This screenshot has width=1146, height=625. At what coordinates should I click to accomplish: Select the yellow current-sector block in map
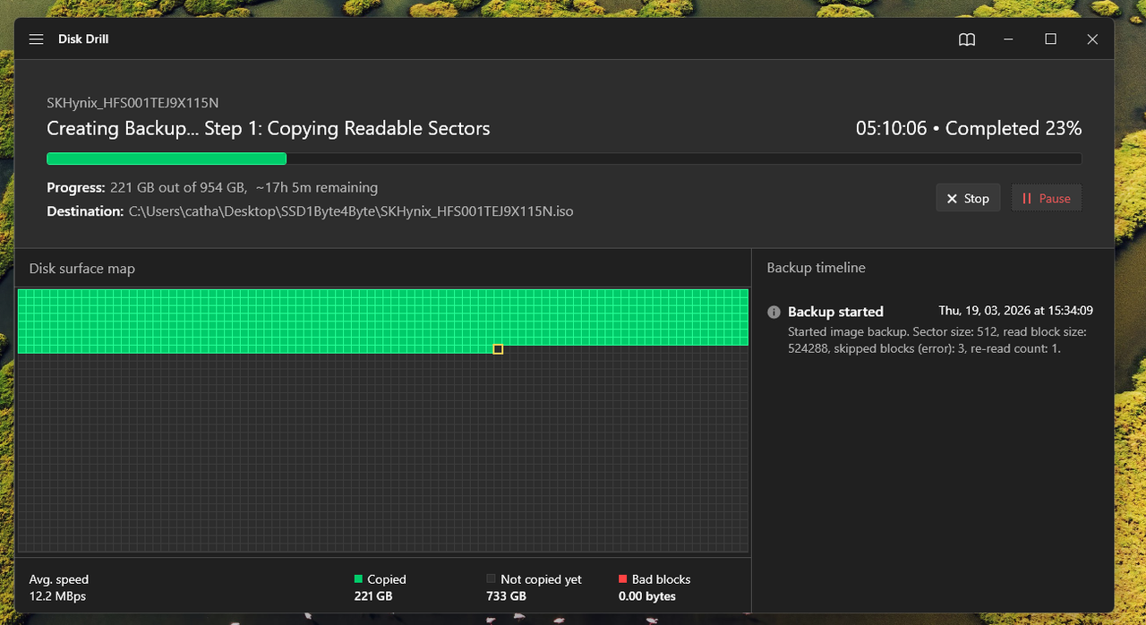[498, 348]
